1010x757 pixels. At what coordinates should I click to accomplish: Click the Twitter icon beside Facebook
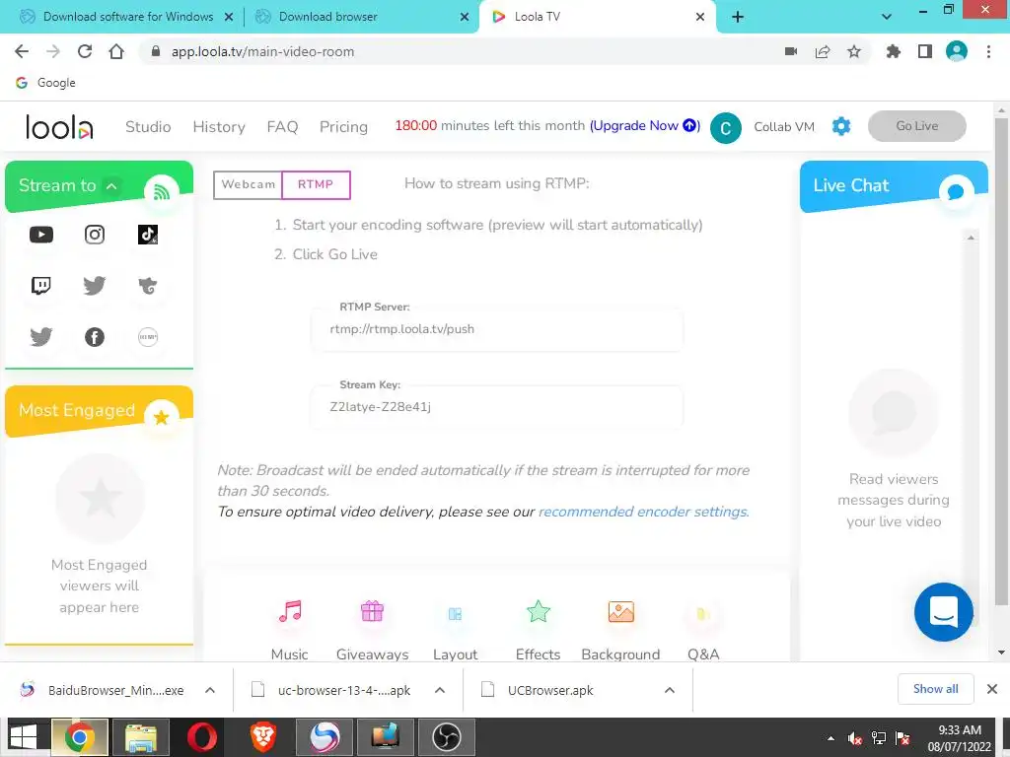tap(41, 337)
